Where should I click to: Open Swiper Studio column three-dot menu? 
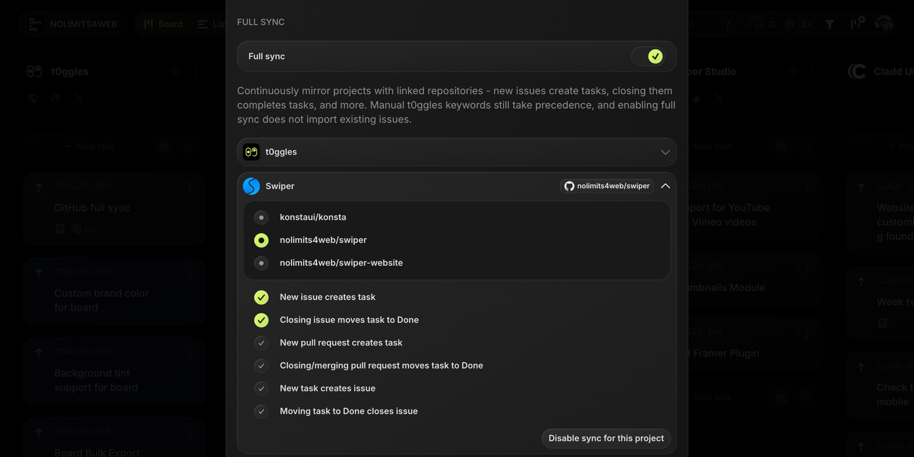point(813,72)
